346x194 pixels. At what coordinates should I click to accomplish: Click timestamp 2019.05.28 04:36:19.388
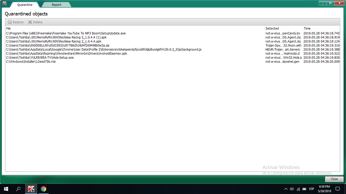coord(321,50)
